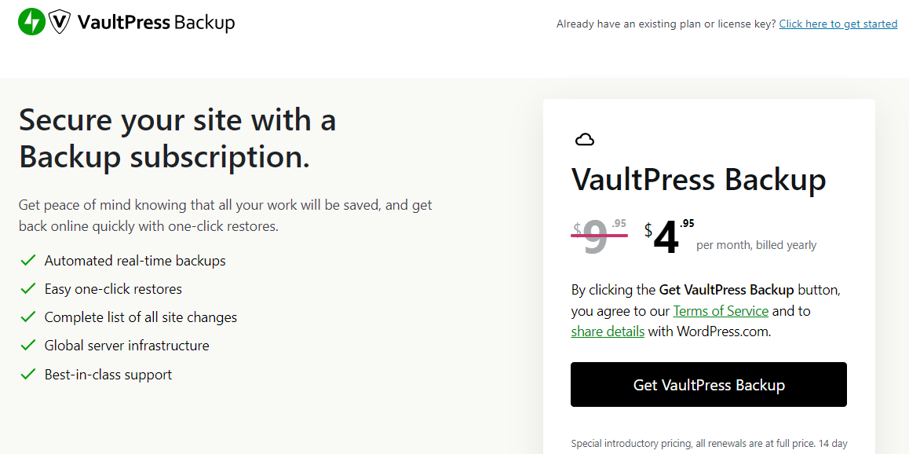Select the per month billed yearly text
Image resolution: width=909 pixels, height=454 pixels.
pos(755,244)
